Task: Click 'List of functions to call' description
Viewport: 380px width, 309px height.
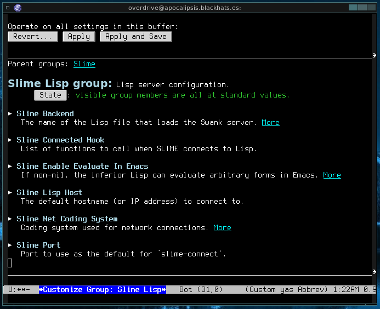Action: [138, 148]
